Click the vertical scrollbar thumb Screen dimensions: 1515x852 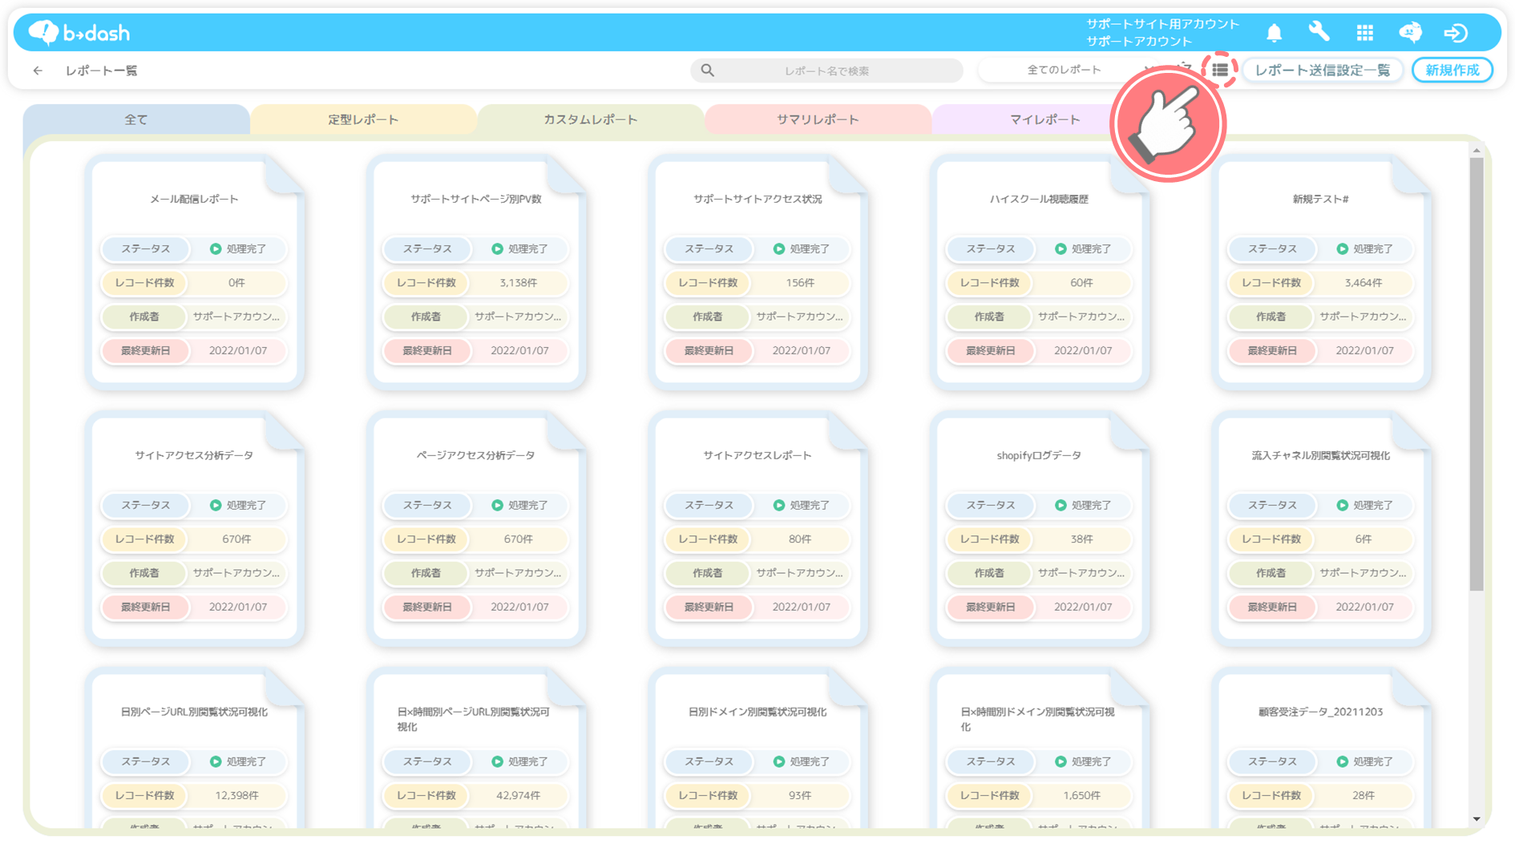click(x=1477, y=374)
